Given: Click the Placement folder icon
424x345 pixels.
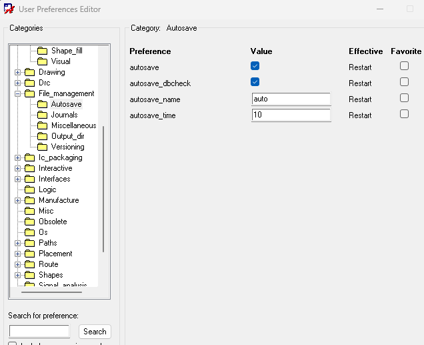Looking at the screenshot, I should click(30, 254).
